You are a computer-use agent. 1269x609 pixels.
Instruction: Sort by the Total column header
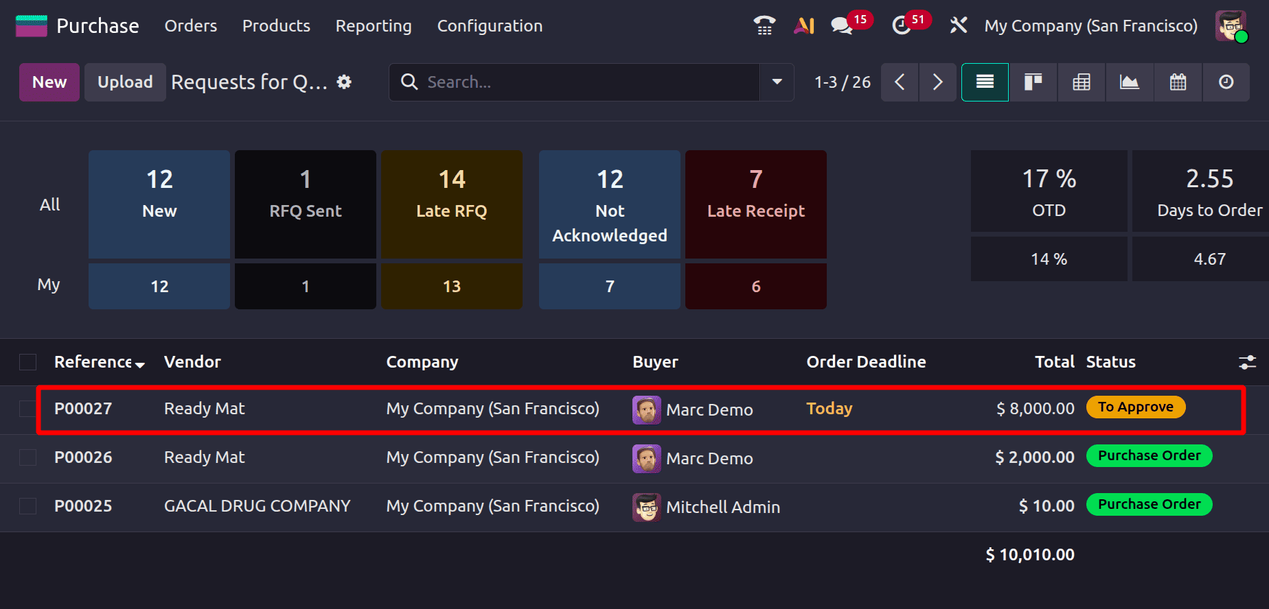pyautogui.click(x=1054, y=362)
